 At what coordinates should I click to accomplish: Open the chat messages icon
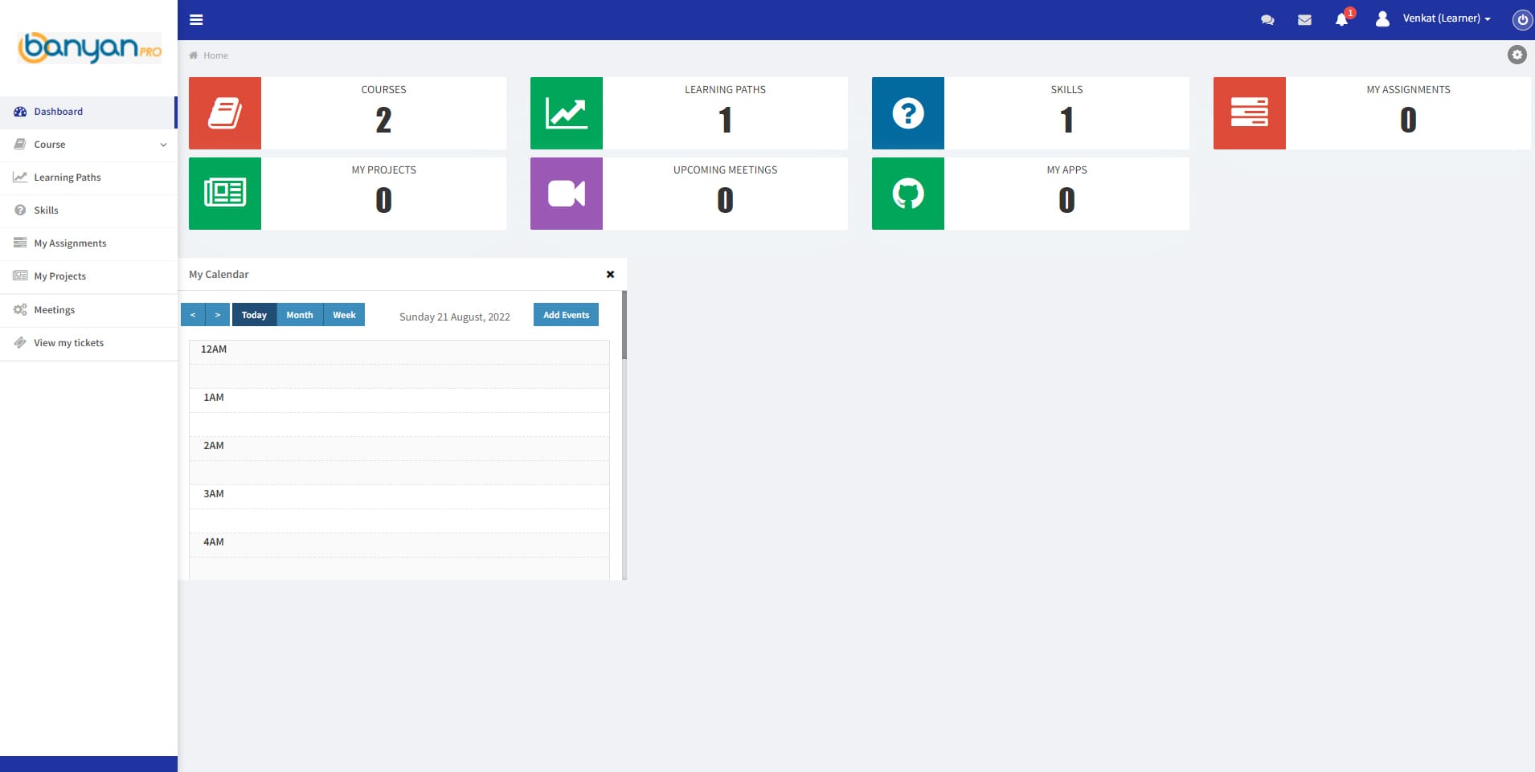point(1267,20)
